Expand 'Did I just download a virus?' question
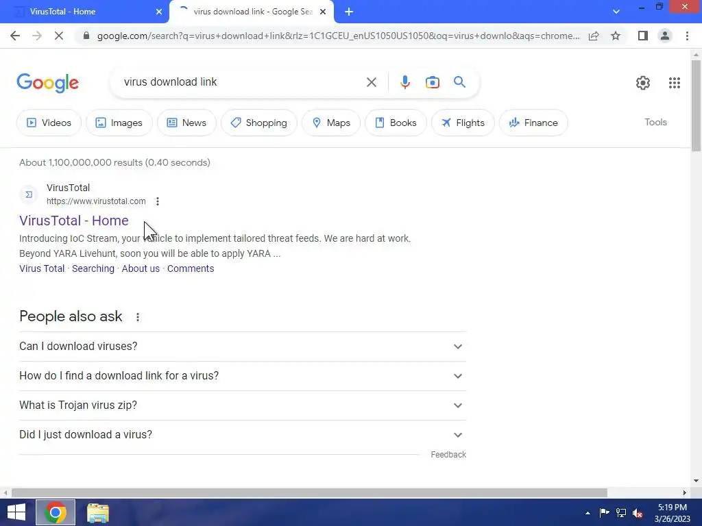The image size is (702, 526). pyautogui.click(x=242, y=435)
